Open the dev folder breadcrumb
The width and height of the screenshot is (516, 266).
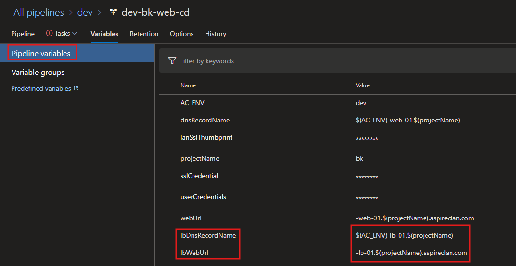85,12
